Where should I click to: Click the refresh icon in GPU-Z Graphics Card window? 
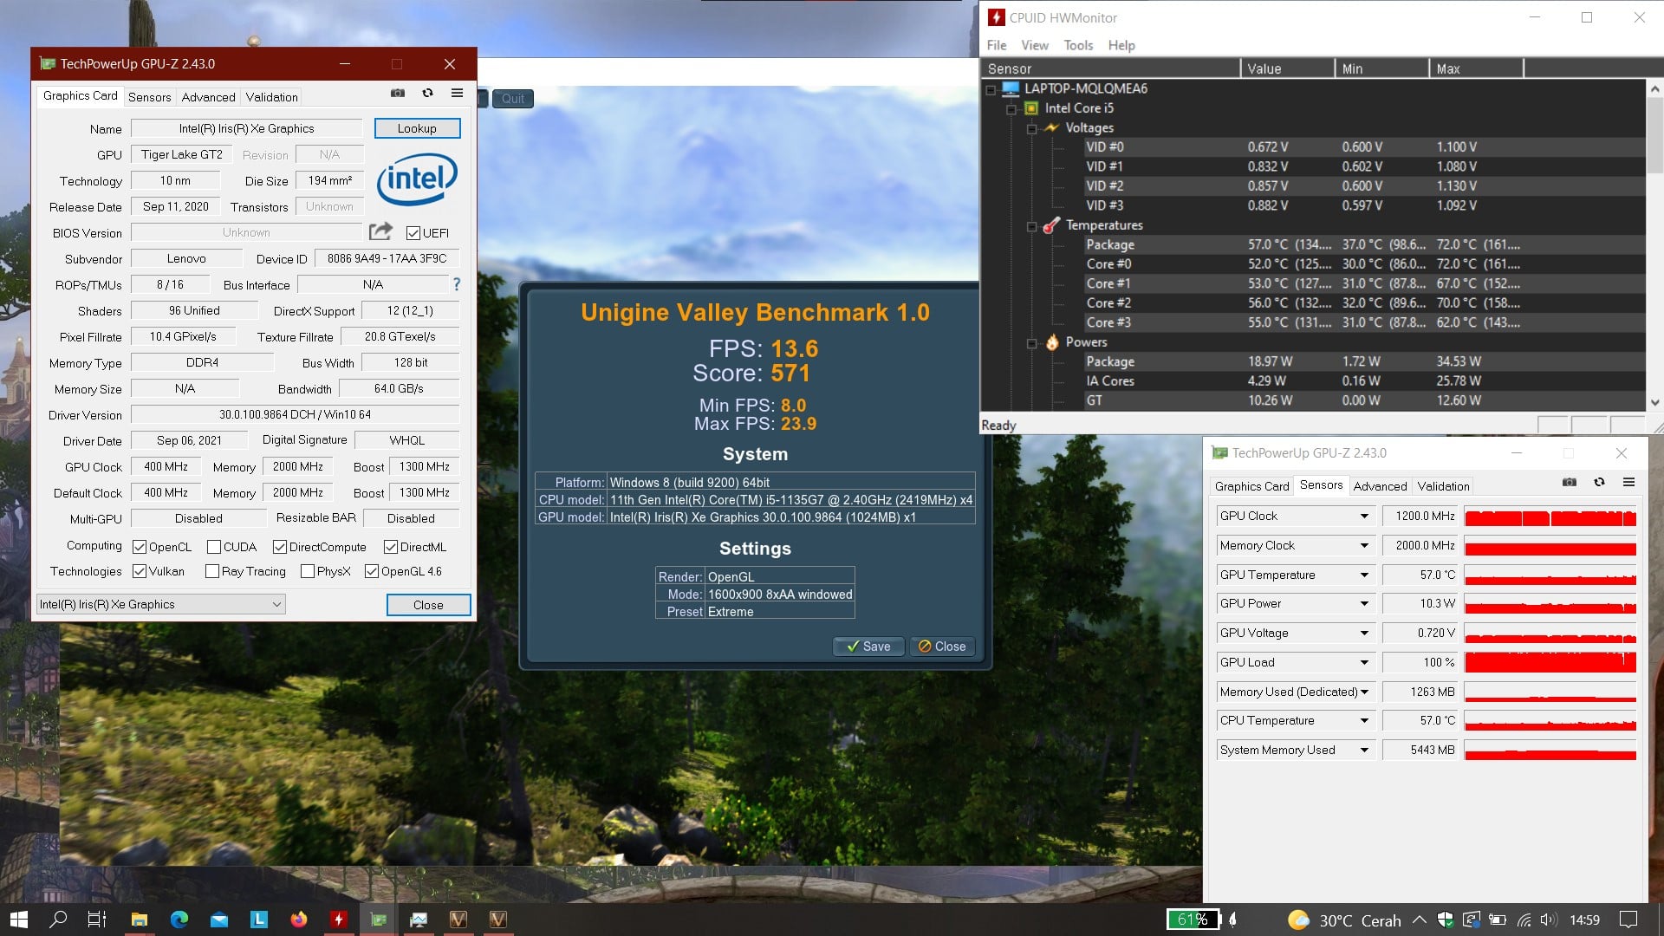coord(427,93)
